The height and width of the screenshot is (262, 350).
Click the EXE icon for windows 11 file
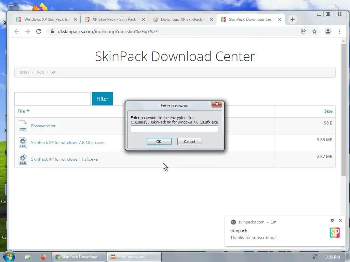coord(23,159)
